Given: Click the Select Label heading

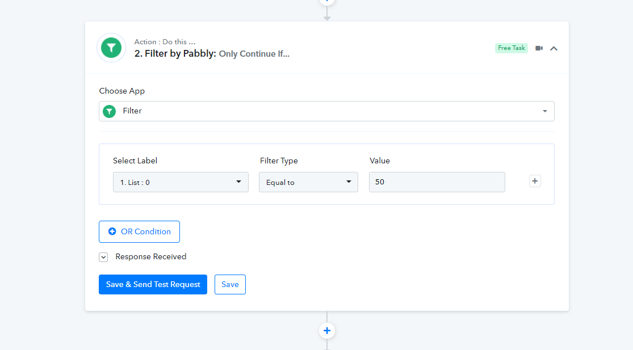Looking at the screenshot, I should coord(135,161).
